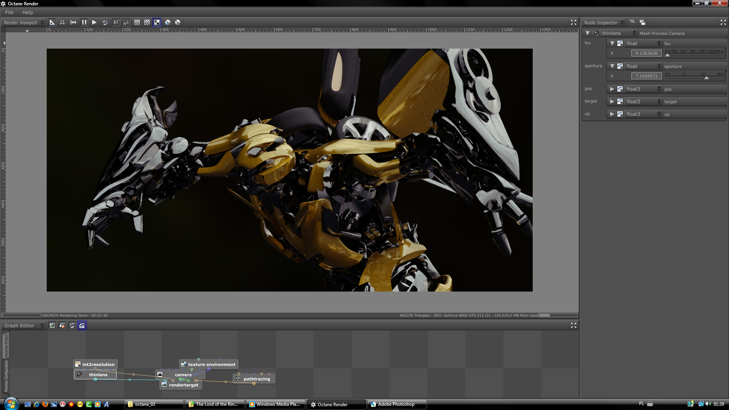Toggle the highlighted checkerboard background icon
Screen dimensions: 729x410
click(157, 22)
